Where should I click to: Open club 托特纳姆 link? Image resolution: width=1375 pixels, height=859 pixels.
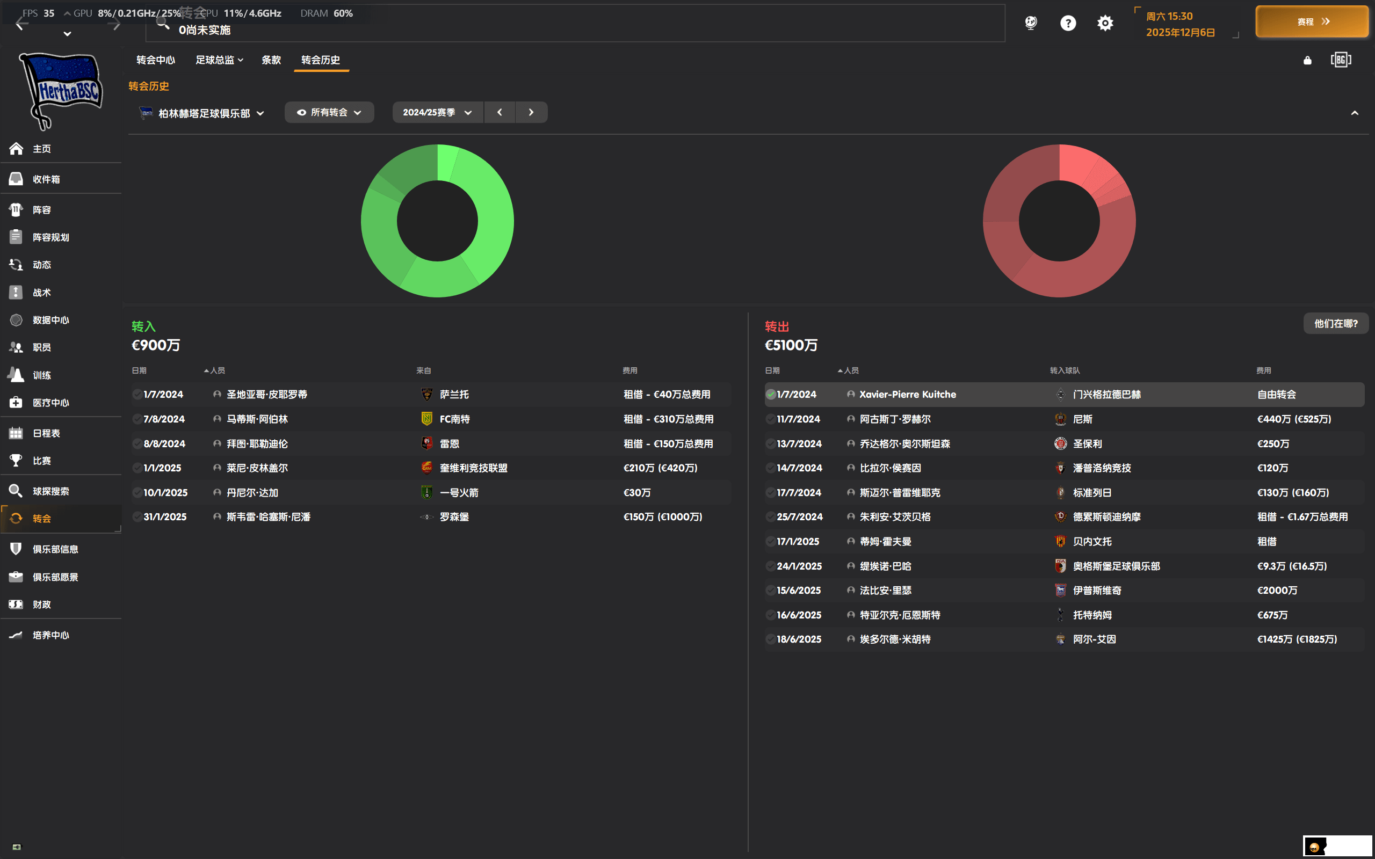[x=1092, y=615]
